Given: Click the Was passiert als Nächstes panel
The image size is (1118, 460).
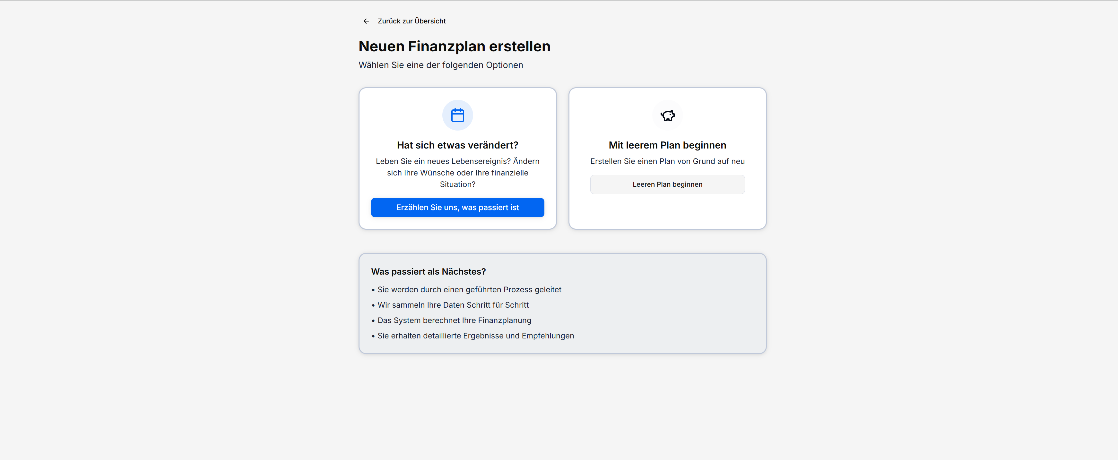Looking at the screenshot, I should coord(562,303).
